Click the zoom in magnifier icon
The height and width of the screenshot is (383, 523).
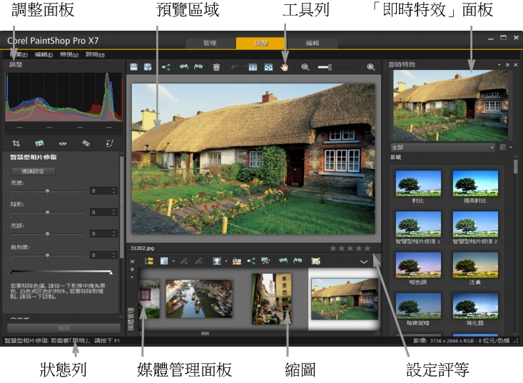[x=370, y=67]
